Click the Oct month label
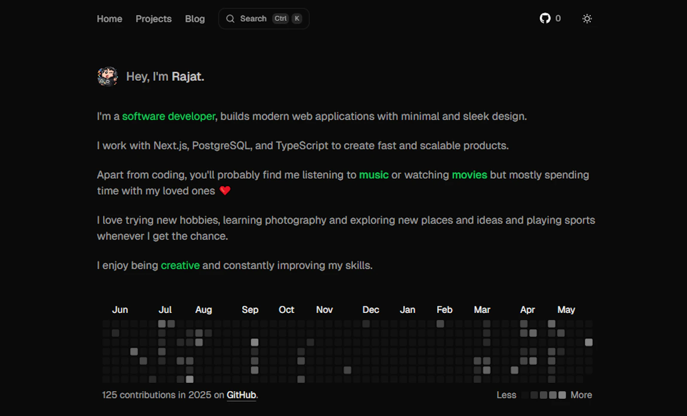This screenshot has width=687, height=416. tap(286, 310)
